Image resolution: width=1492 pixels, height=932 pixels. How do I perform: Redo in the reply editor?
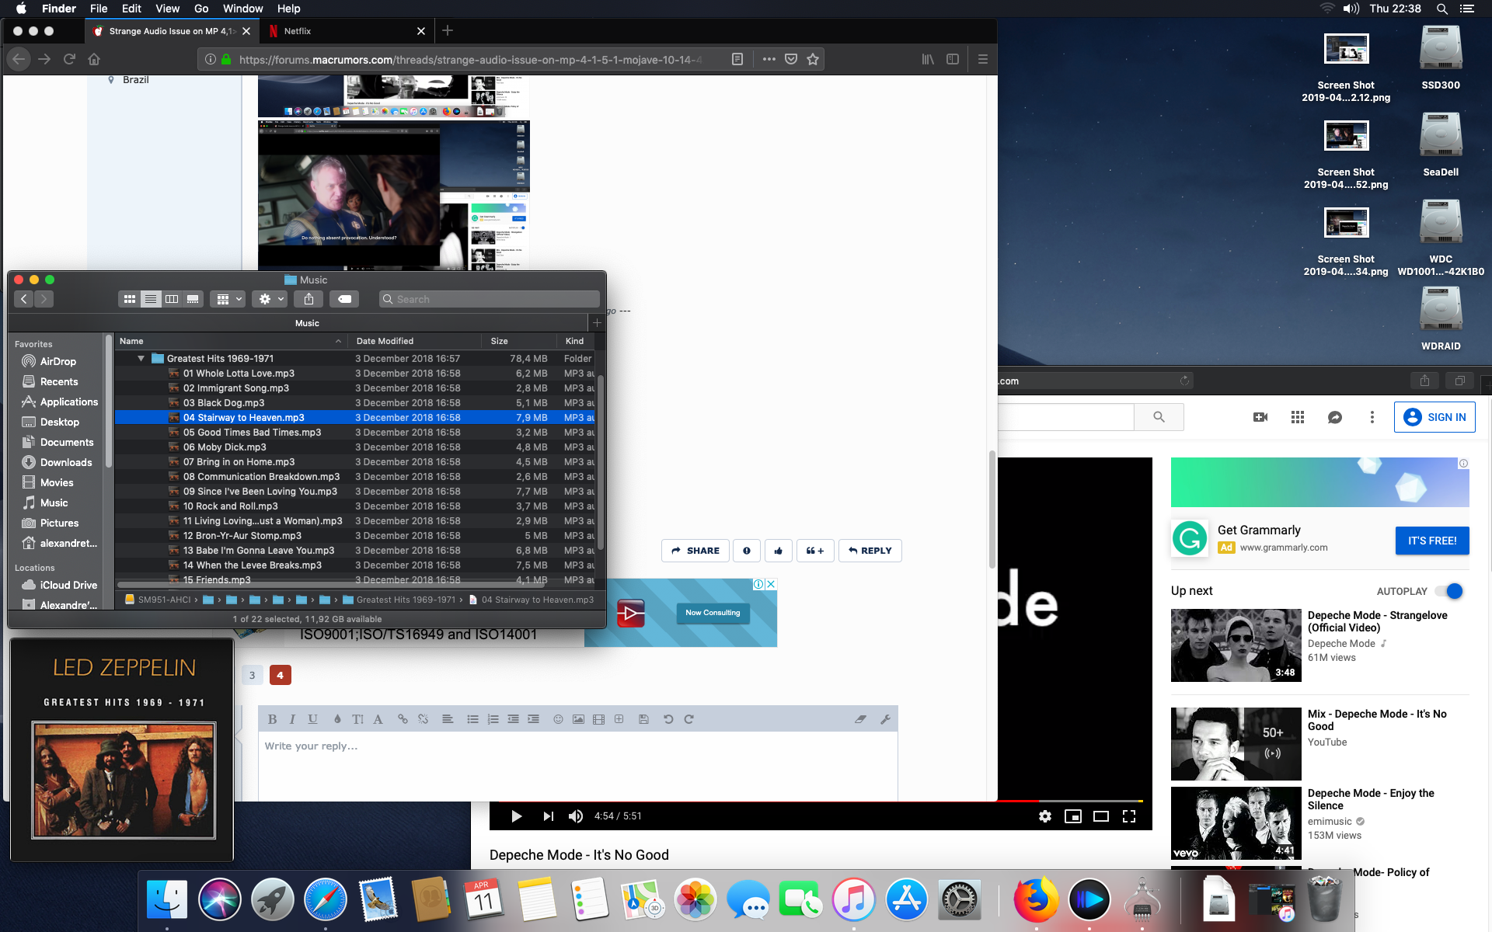pyautogui.click(x=688, y=719)
